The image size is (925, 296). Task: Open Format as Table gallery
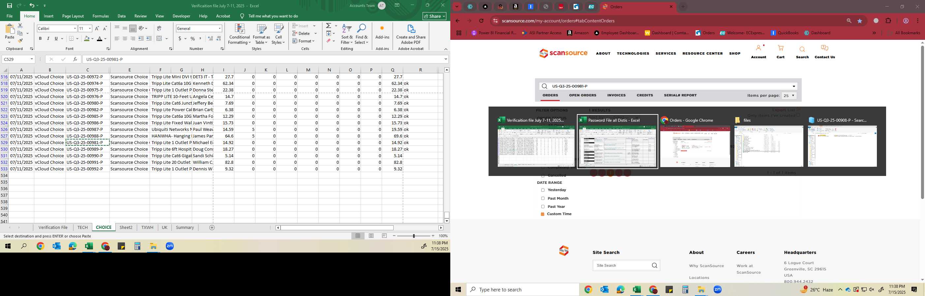point(261,34)
